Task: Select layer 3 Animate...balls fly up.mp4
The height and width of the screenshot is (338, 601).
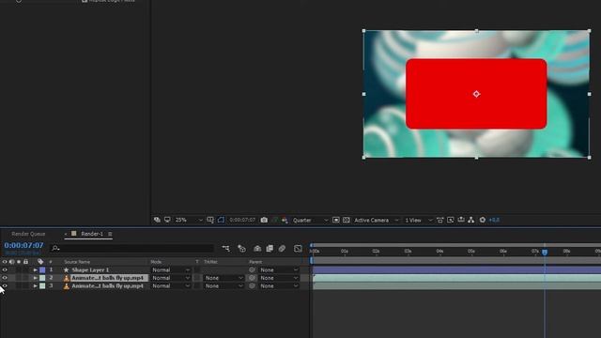Action: pos(107,285)
